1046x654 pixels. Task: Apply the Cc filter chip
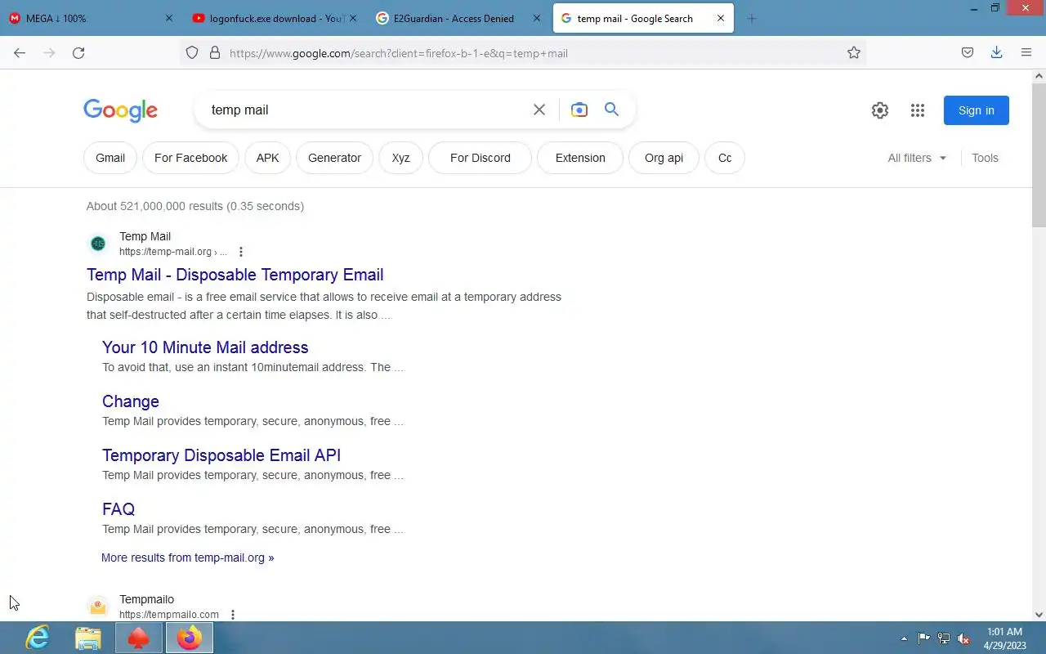[x=724, y=158]
